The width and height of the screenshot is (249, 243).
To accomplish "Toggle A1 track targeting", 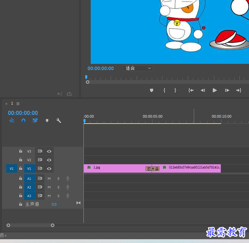I will coord(30,178).
